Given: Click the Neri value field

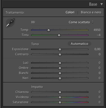Looking at the screenshot, I should [100, 78].
